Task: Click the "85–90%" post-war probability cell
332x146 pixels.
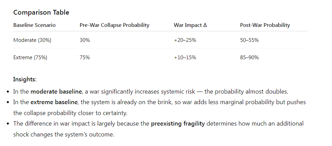Action: coord(249,58)
